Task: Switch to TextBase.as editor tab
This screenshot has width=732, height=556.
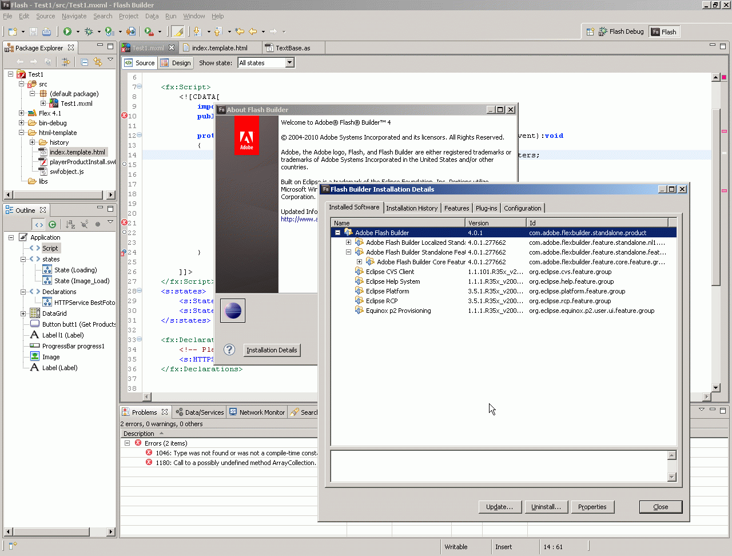Action: pos(293,48)
